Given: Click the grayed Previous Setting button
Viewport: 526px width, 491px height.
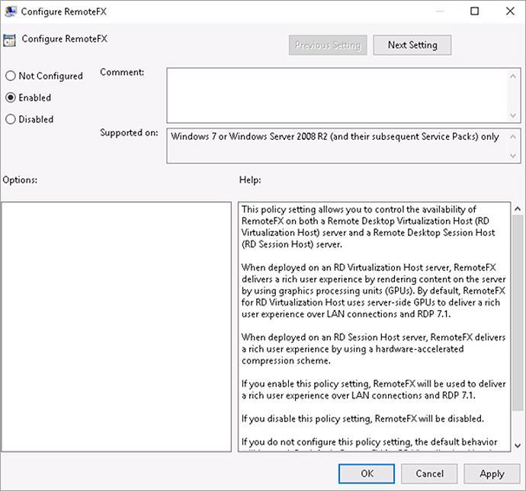Looking at the screenshot, I should pos(328,45).
